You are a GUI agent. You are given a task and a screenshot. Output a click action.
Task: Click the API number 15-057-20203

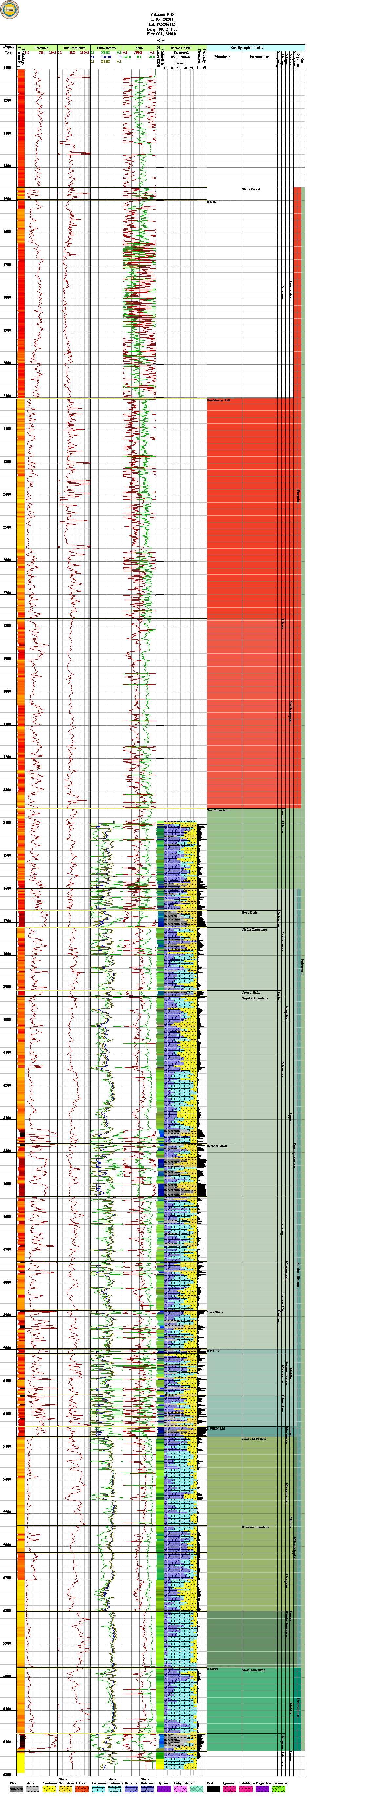pyautogui.click(x=162, y=19)
